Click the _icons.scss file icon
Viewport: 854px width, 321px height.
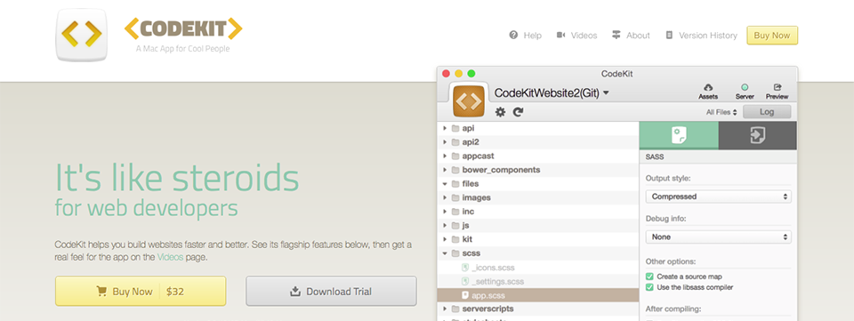point(465,268)
